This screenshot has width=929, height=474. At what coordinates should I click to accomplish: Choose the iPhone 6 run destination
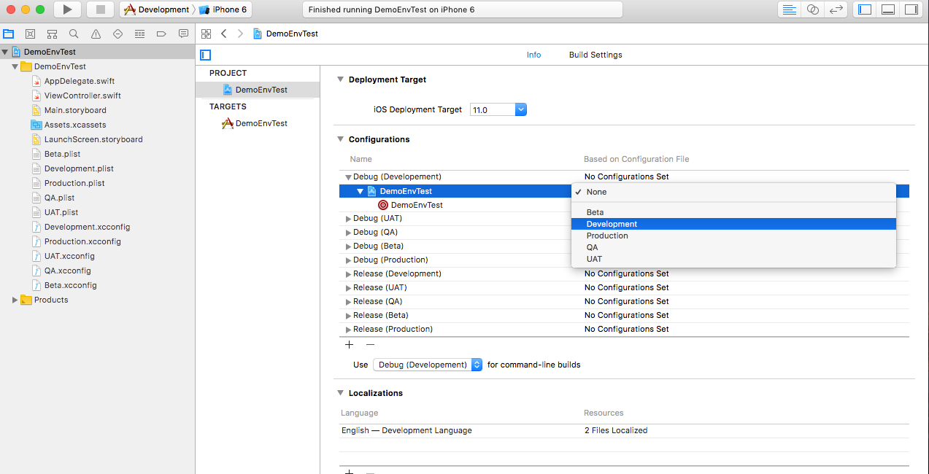click(223, 9)
